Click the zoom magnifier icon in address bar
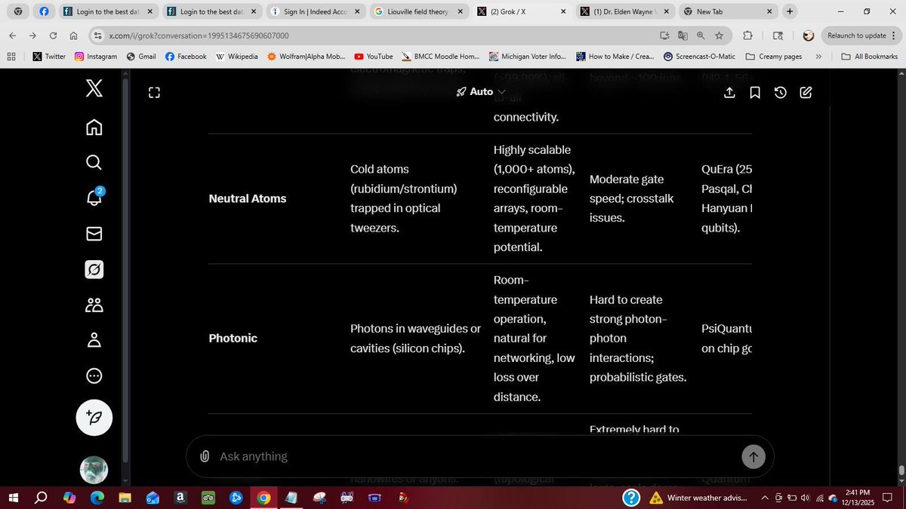Viewport: 906px width, 509px height. [x=701, y=35]
